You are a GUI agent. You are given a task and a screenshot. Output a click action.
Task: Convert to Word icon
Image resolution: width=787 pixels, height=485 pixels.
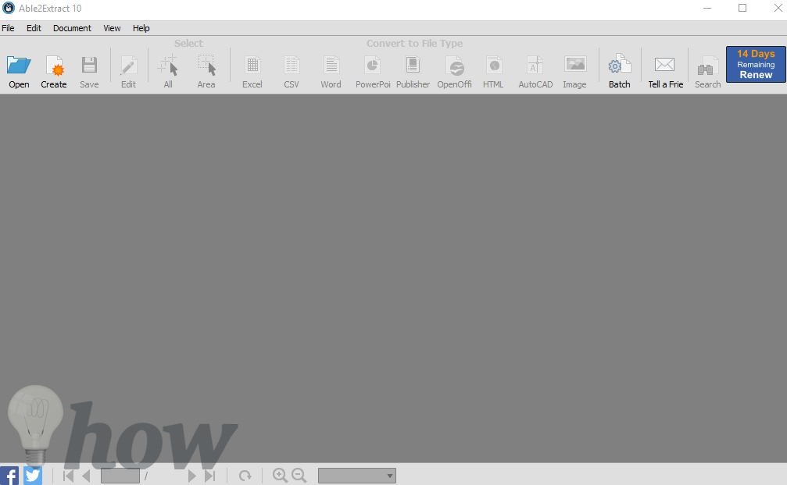[x=331, y=65]
